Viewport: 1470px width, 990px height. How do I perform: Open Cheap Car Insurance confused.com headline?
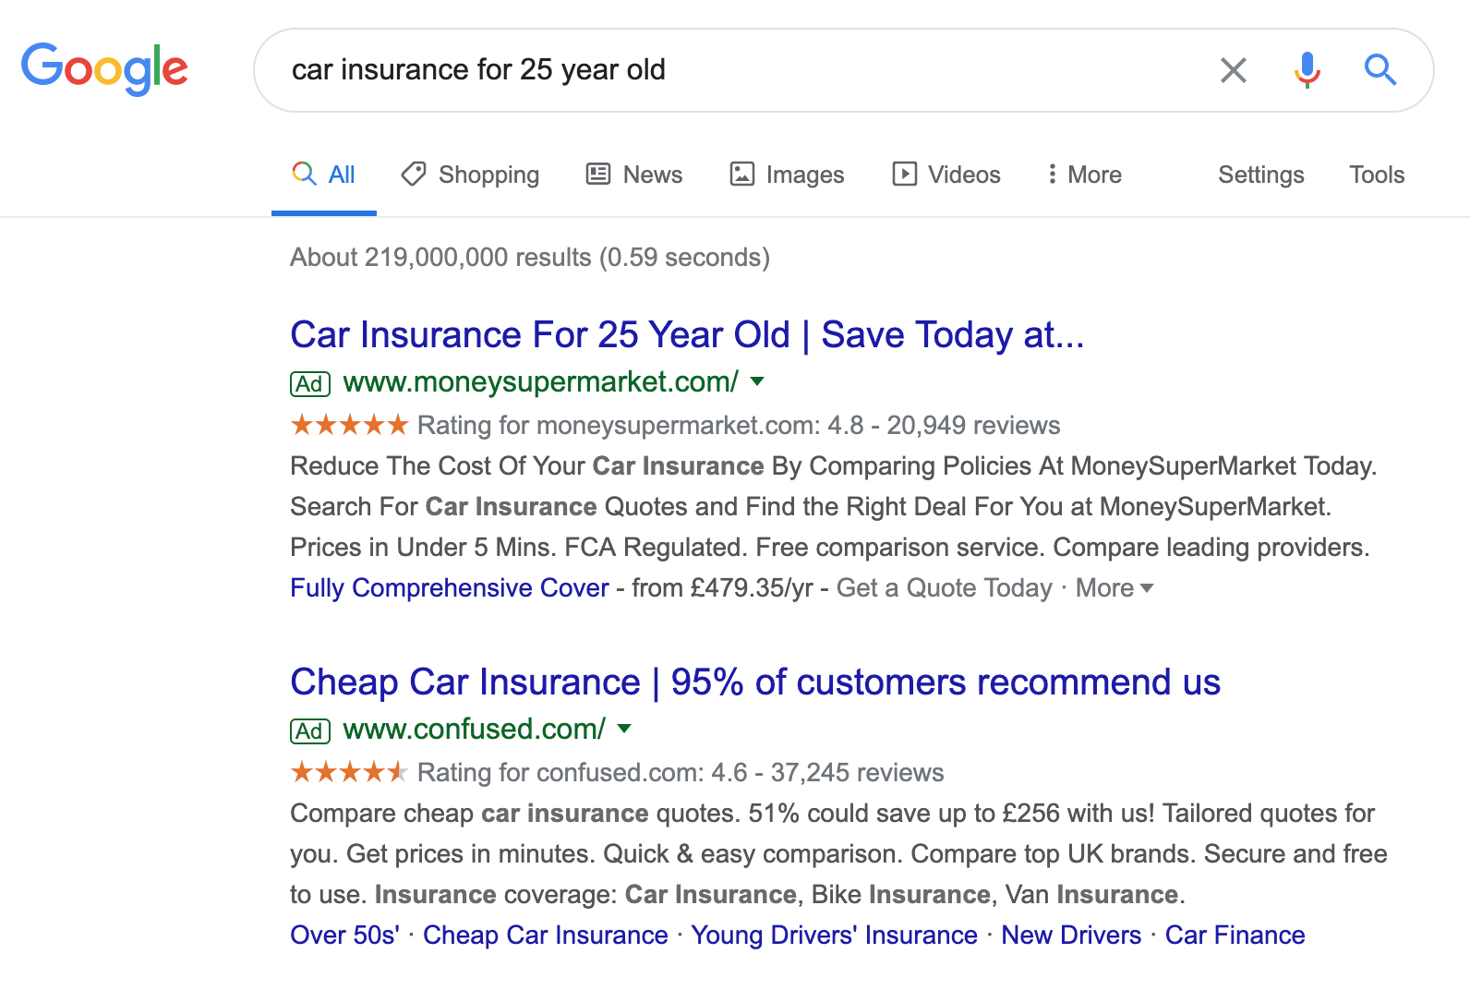[755, 682]
